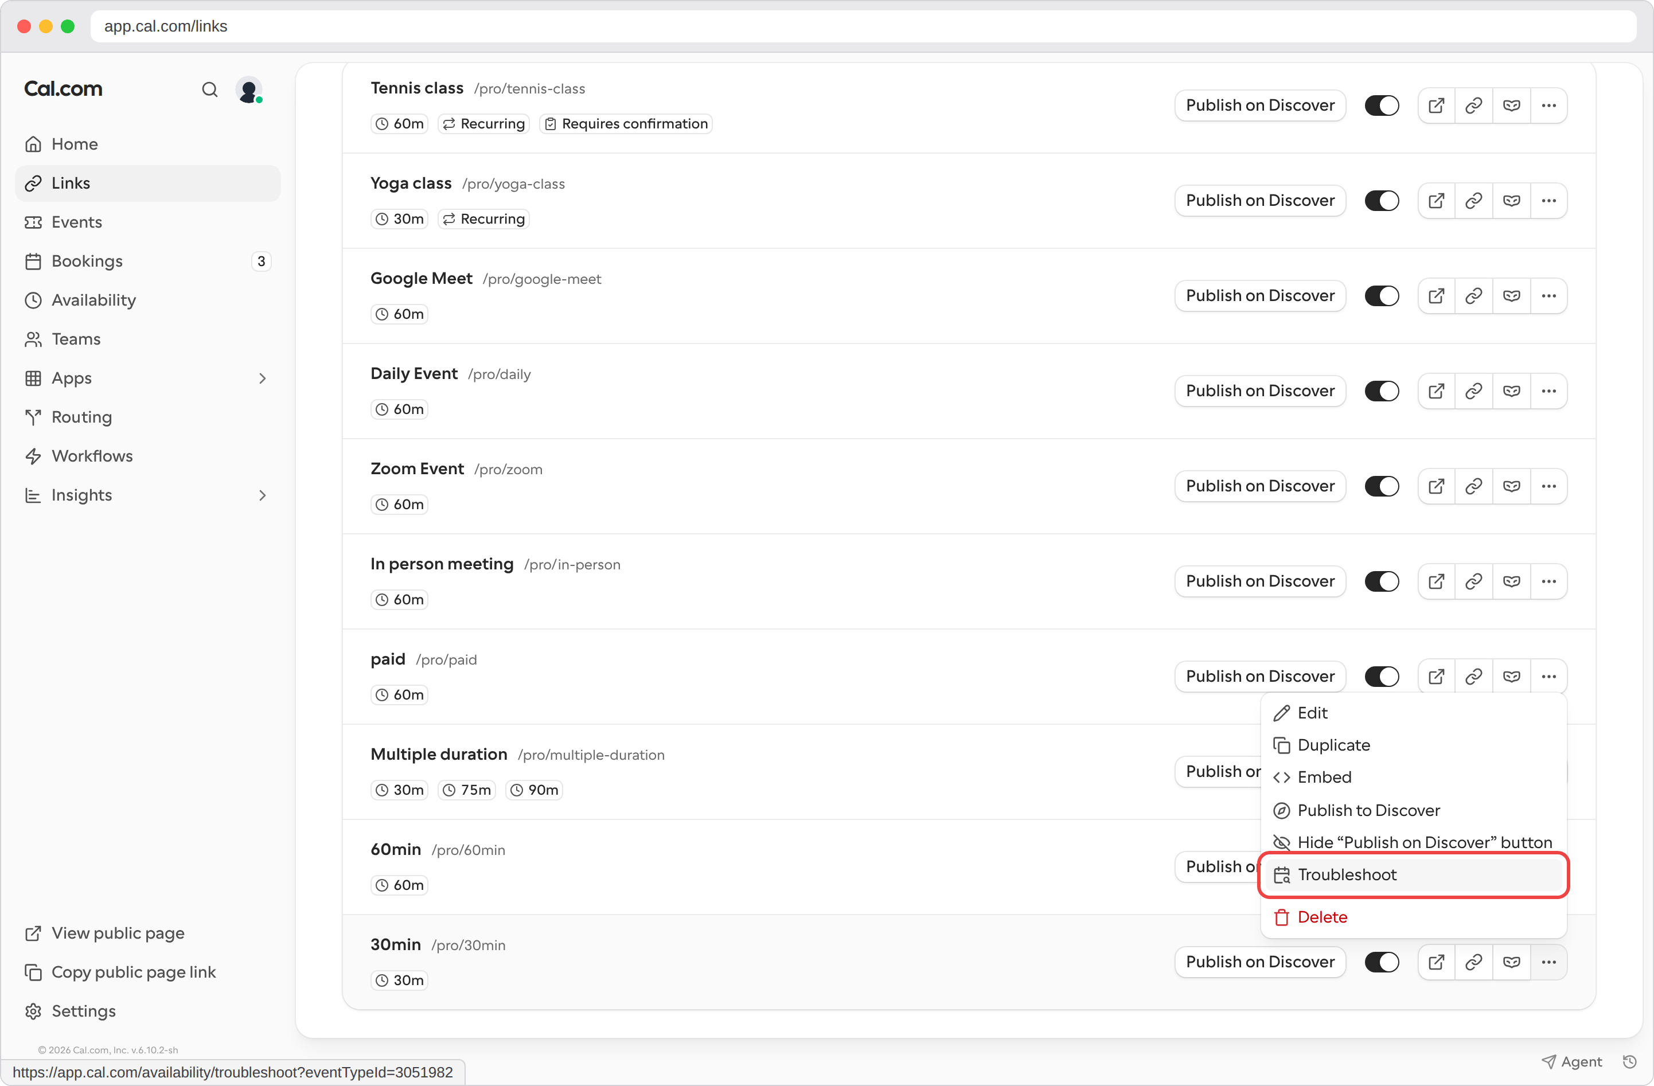
Task: Disable the Google Meet event
Action: coord(1382,296)
